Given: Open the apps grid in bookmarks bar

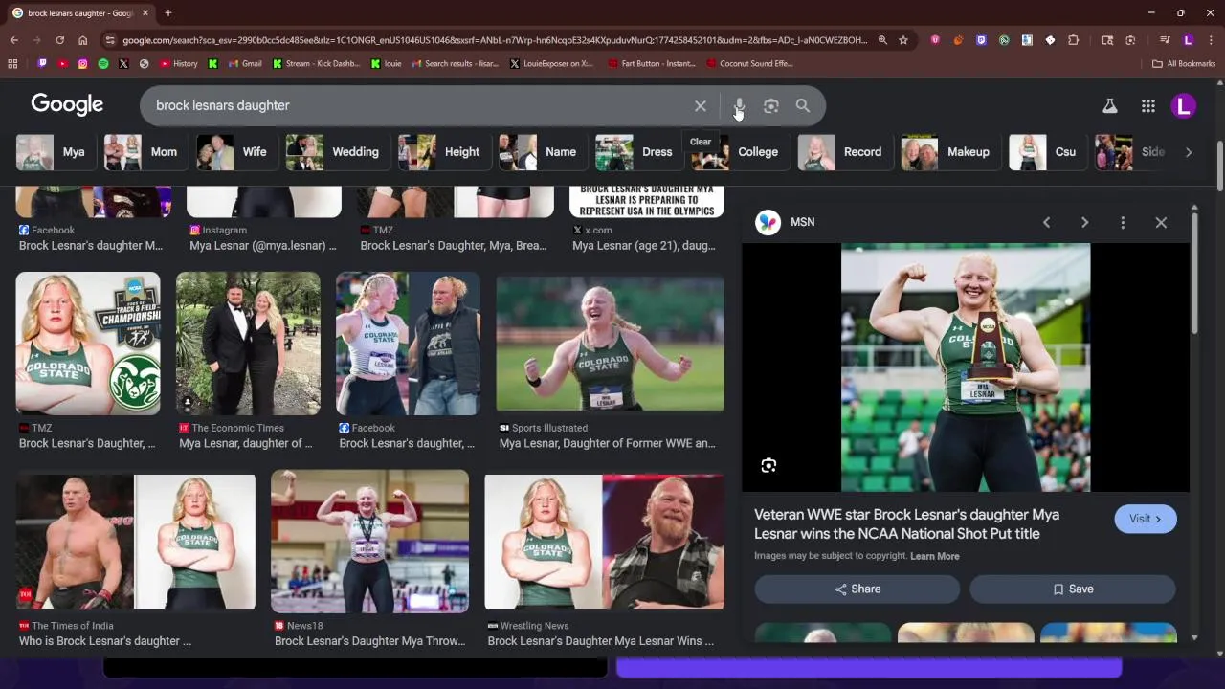Looking at the screenshot, I should pos(12,64).
